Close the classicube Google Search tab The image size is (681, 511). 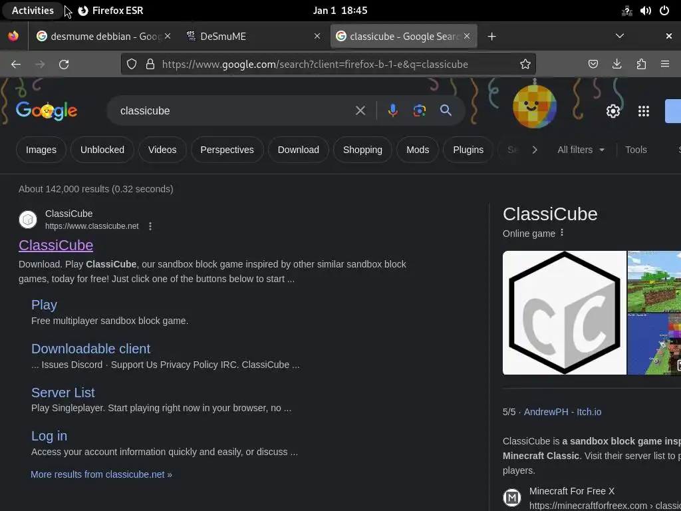(x=467, y=36)
